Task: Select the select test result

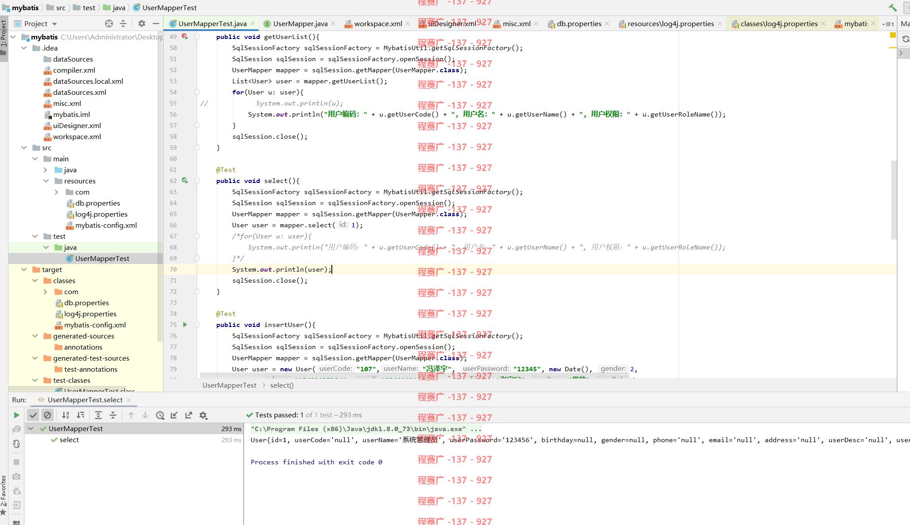Action: (69, 439)
